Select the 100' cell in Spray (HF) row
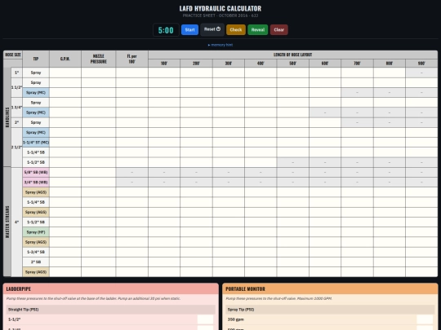This screenshot has width=441, height=330. click(164, 232)
